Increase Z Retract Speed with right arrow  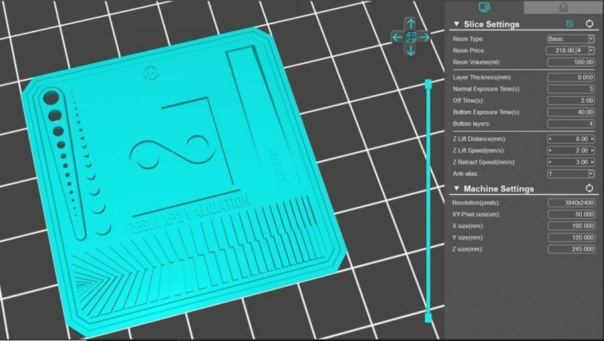(592, 162)
